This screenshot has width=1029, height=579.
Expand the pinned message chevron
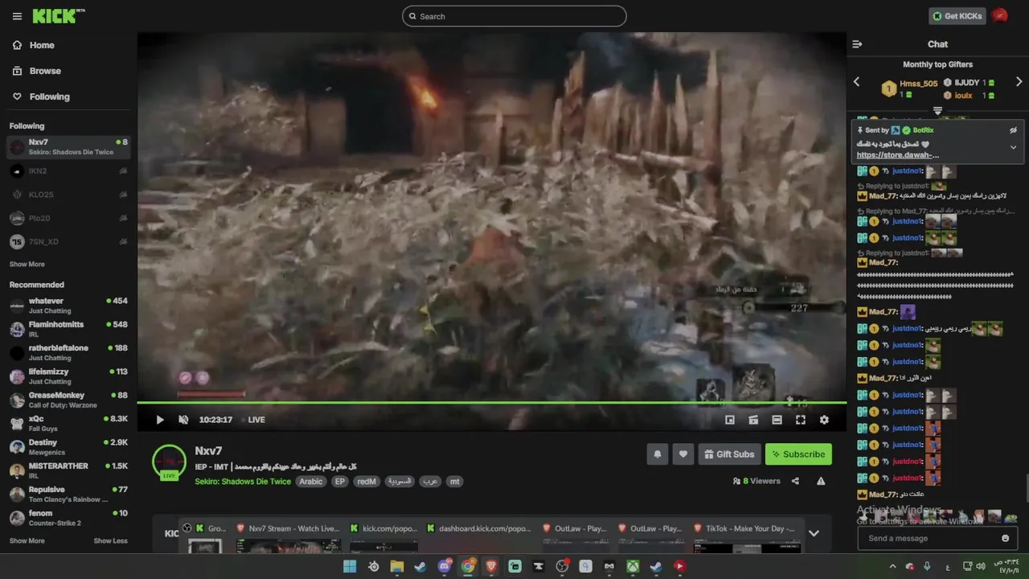coord(1013,147)
